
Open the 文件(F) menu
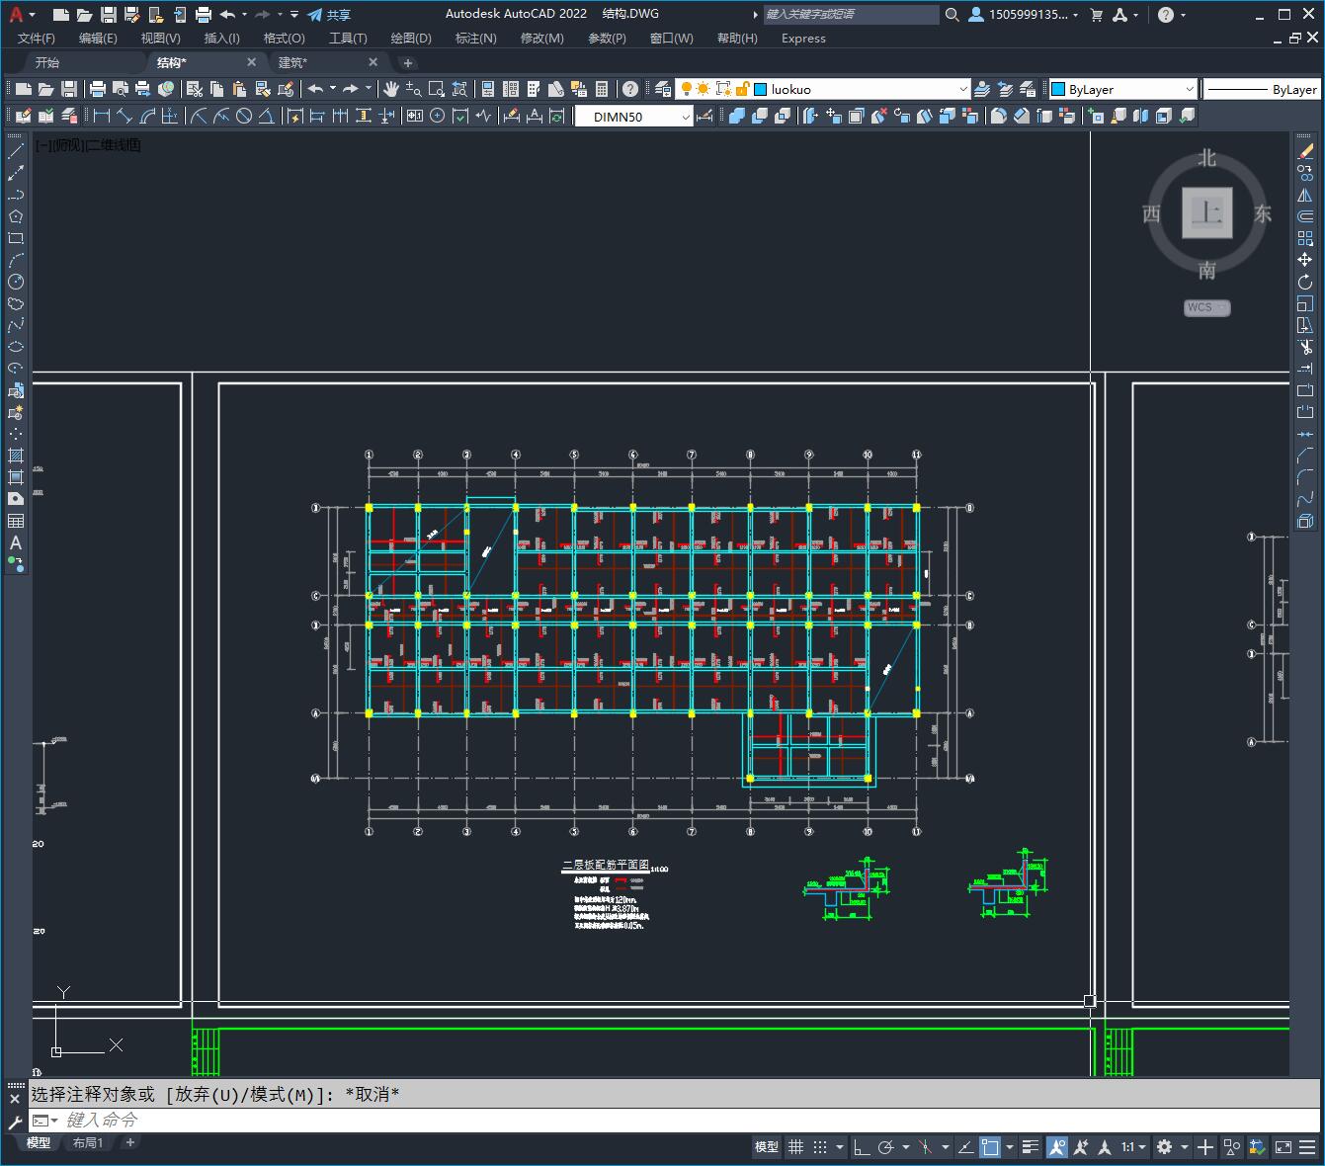37,38
